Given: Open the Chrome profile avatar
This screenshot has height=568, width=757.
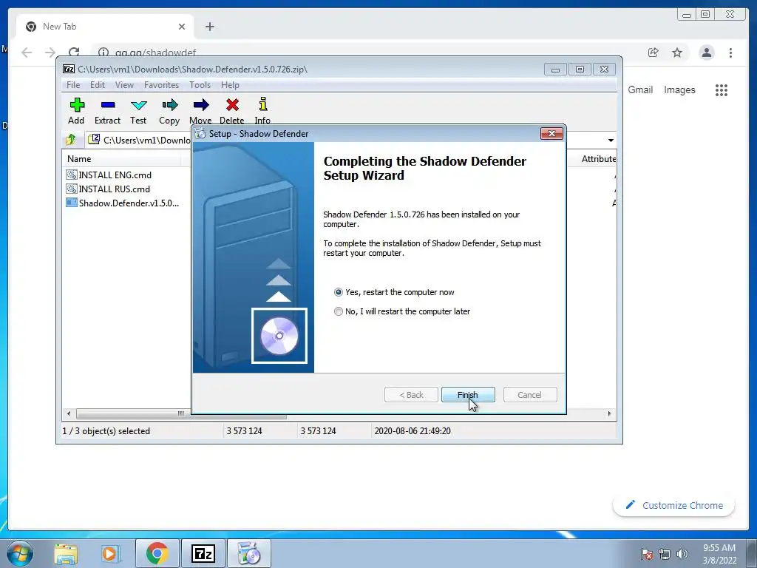Looking at the screenshot, I should coord(706,53).
